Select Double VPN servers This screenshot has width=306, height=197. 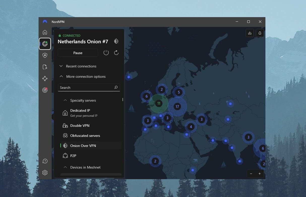click(x=91, y=126)
